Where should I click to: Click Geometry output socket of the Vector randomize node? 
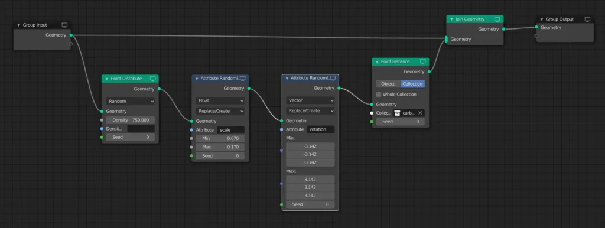(339, 88)
